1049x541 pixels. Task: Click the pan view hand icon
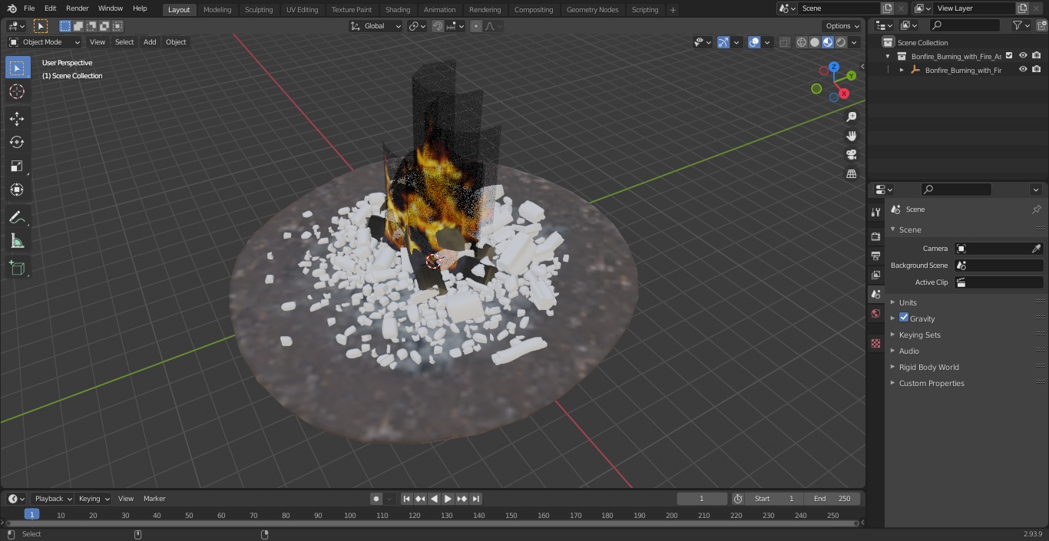[x=851, y=136]
